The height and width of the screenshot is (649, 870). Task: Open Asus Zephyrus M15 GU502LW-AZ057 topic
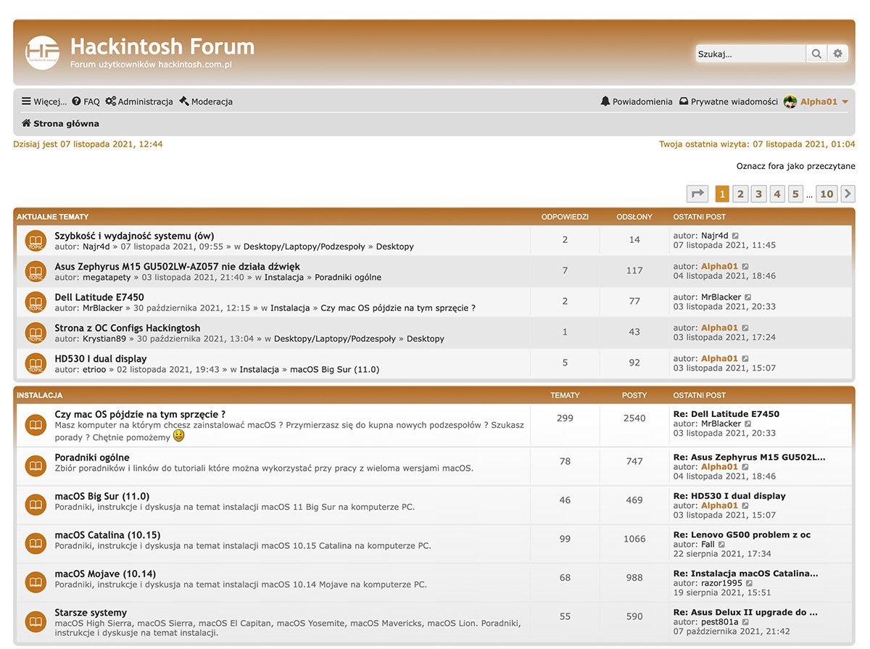(178, 266)
